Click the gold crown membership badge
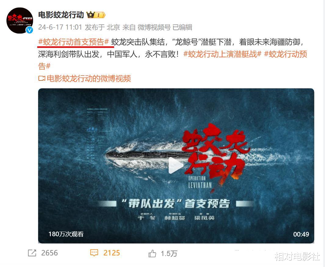Viewport: 325px width, 267px height. [96, 15]
